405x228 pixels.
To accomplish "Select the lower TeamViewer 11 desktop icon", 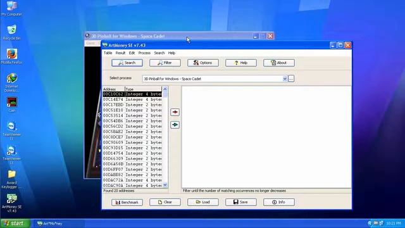I will 11,155.
